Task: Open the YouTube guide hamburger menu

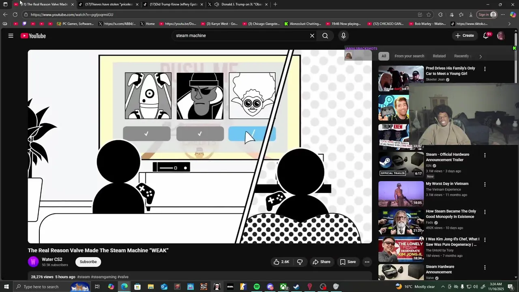Action: click(11, 36)
